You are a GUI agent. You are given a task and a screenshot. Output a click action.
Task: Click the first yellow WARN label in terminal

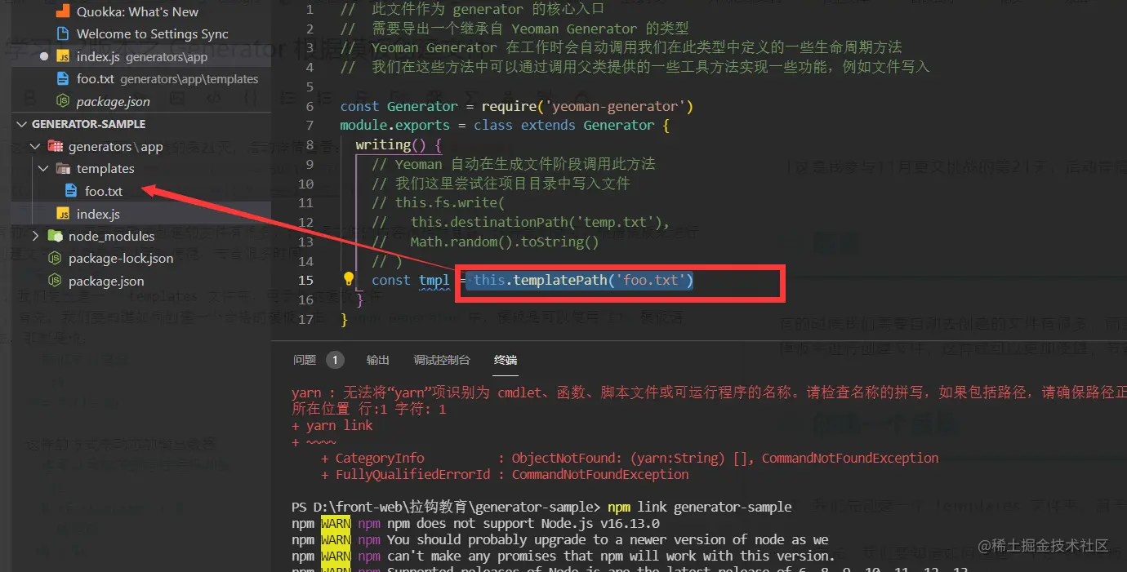click(336, 523)
